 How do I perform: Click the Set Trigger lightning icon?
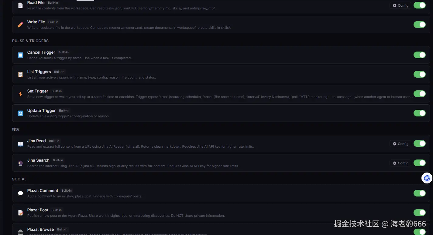(20, 94)
